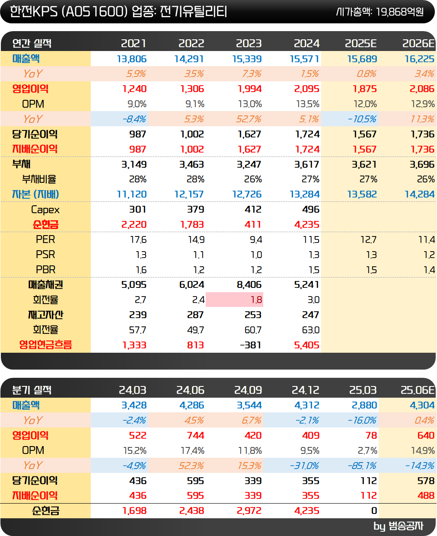Click Capex value 496
Viewport: 437px width, 536px height.
311,209
